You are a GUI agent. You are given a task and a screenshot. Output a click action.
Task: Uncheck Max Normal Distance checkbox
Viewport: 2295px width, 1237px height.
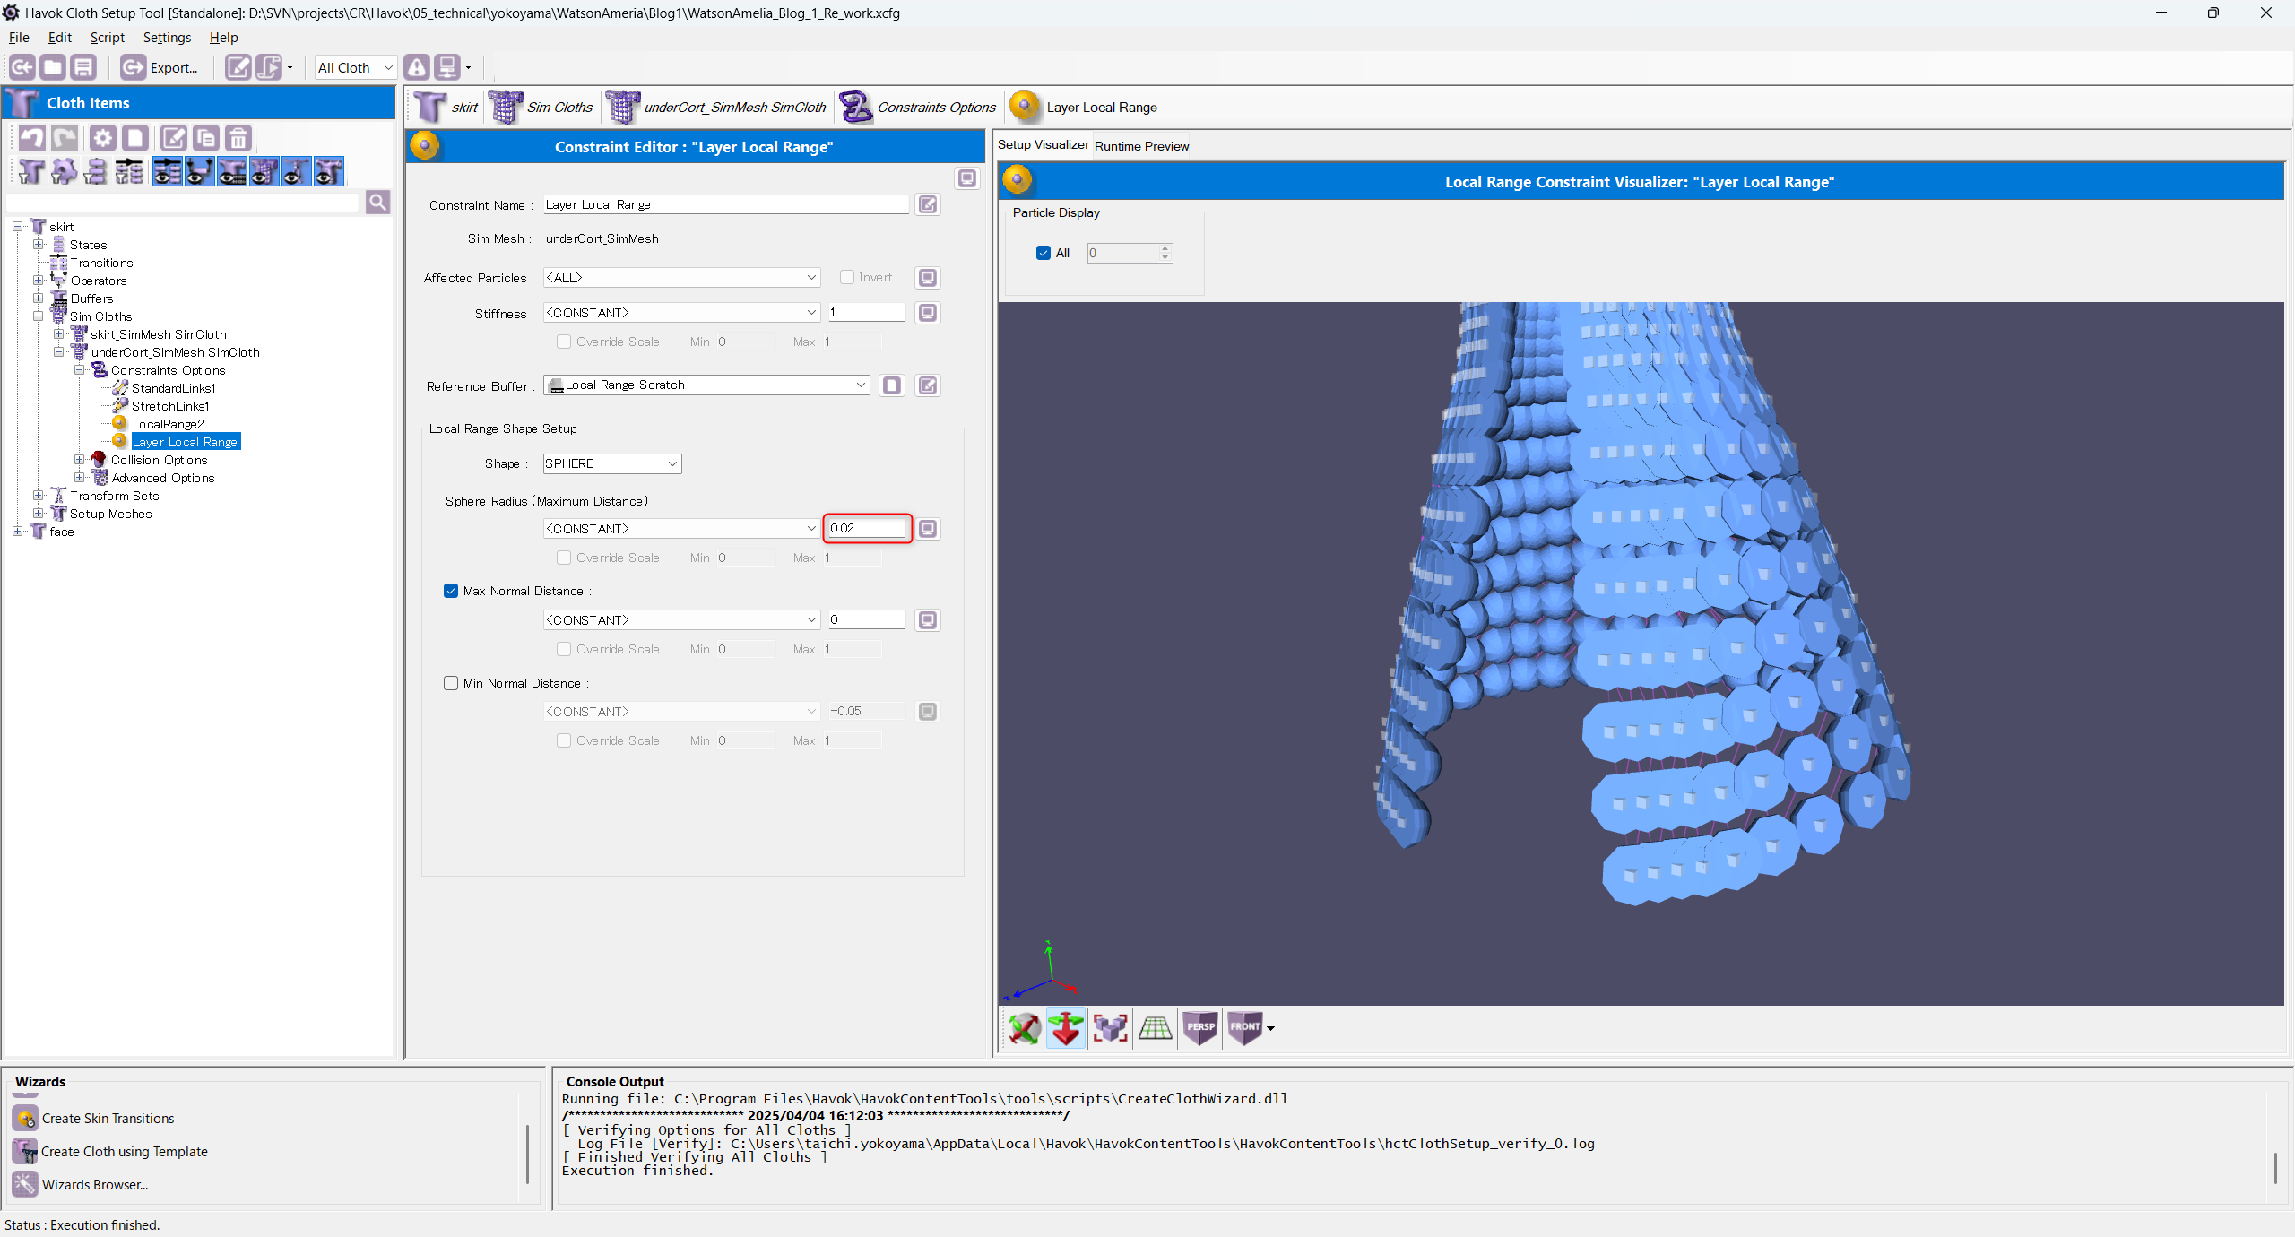tap(451, 591)
